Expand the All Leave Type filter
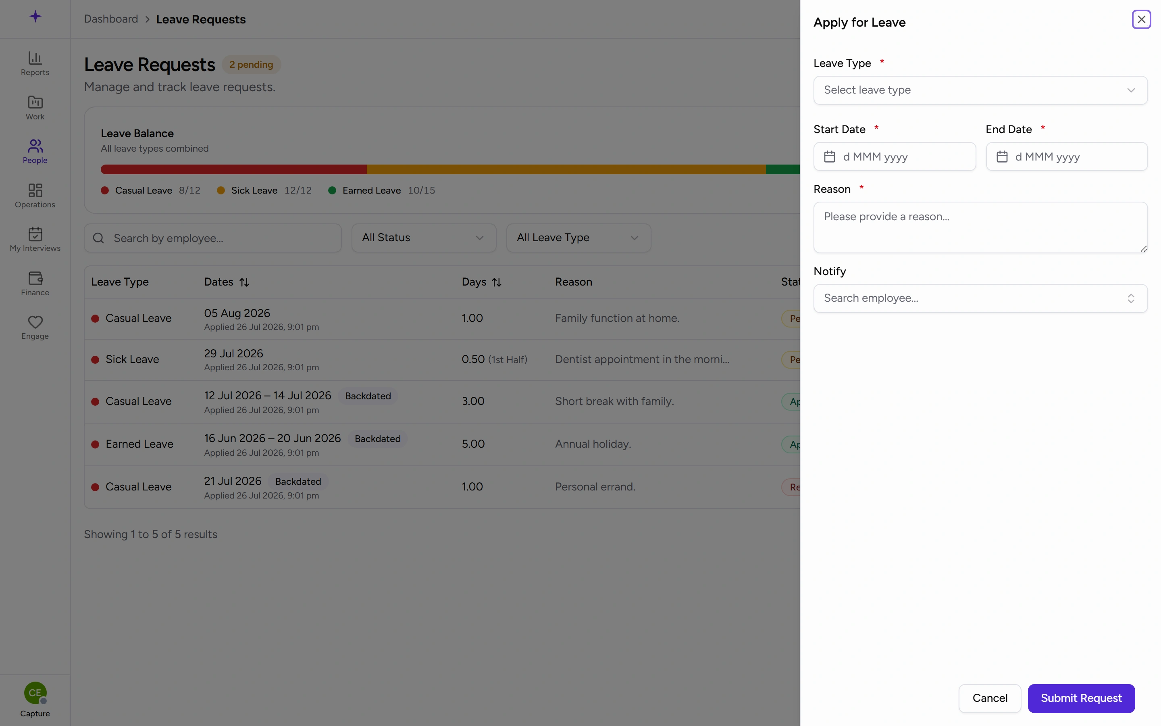 point(578,238)
